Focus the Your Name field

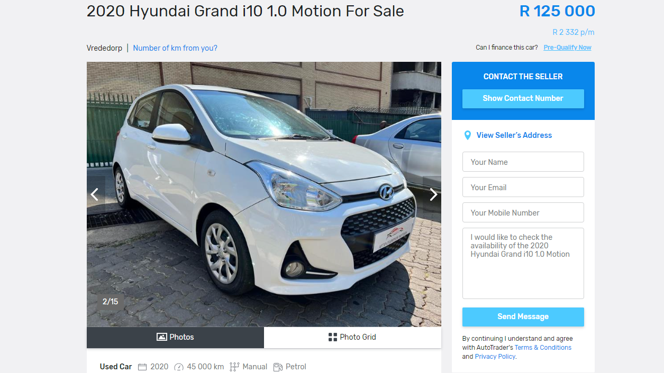[x=523, y=162]
